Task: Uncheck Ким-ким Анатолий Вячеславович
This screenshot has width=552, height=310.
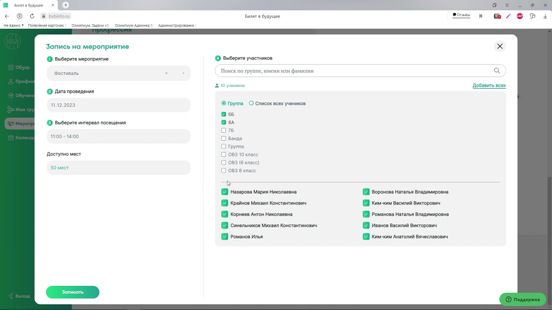Action: (x=366, y=237)
